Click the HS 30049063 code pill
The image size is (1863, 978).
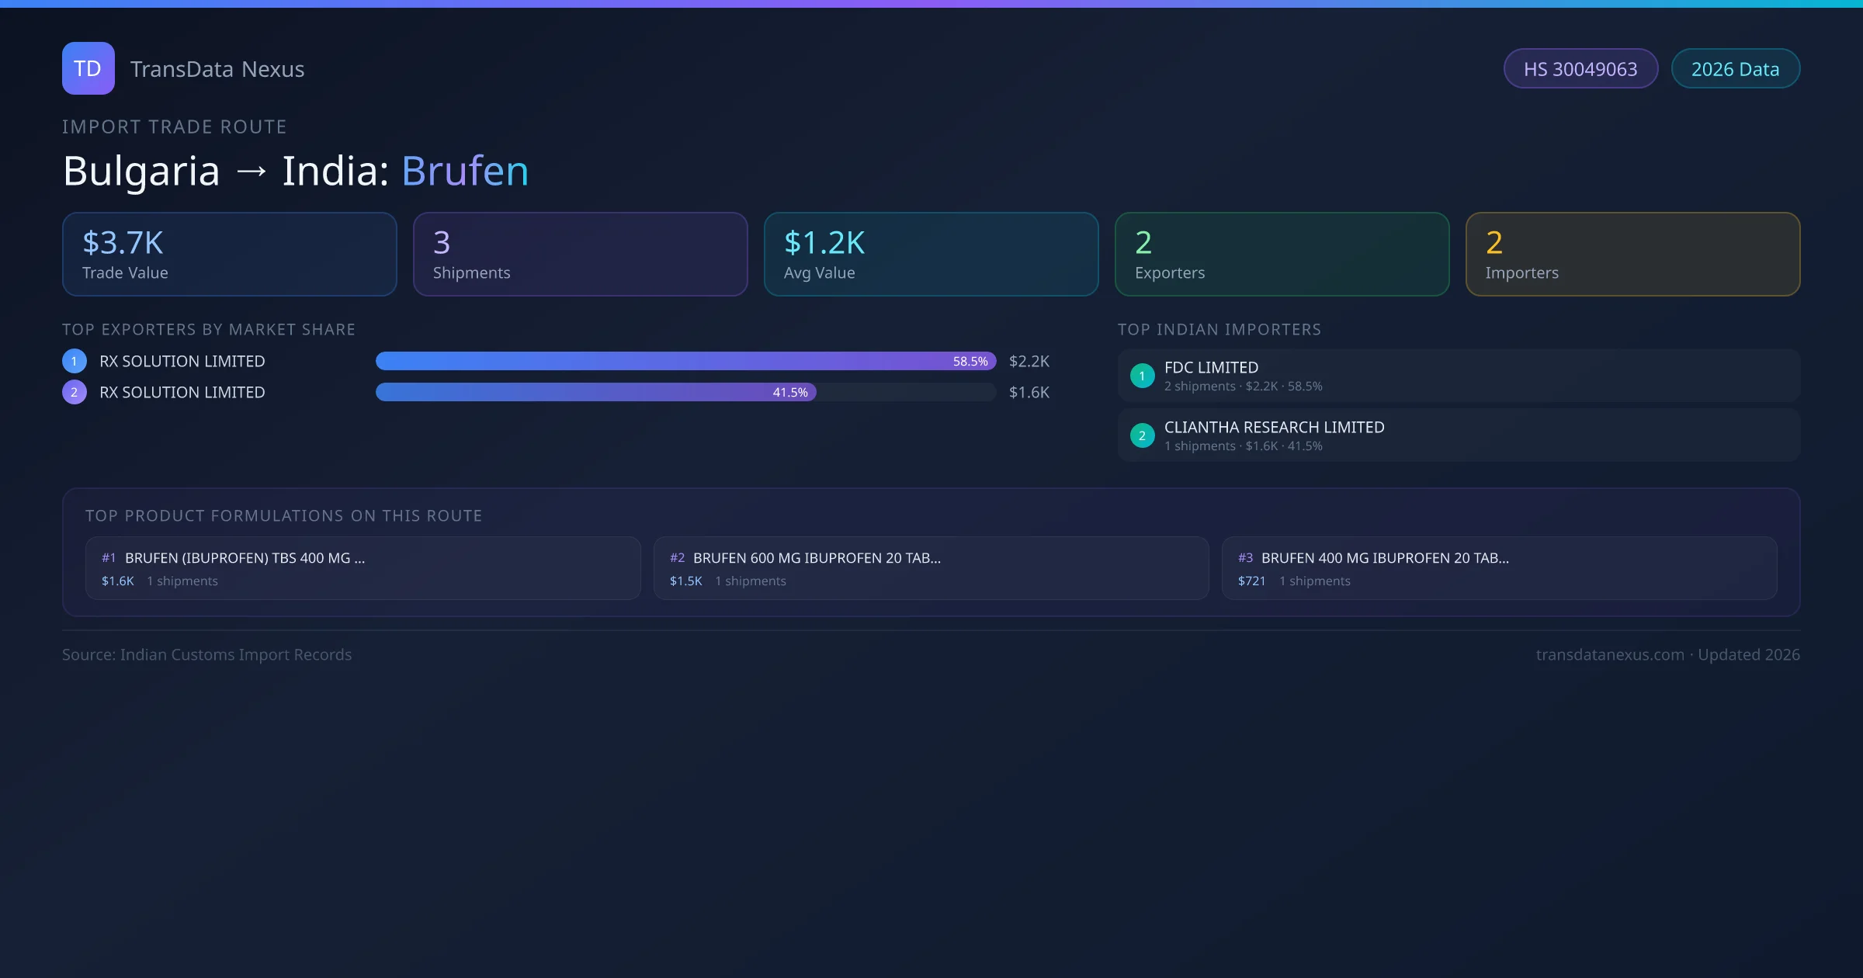[1580, 69]
